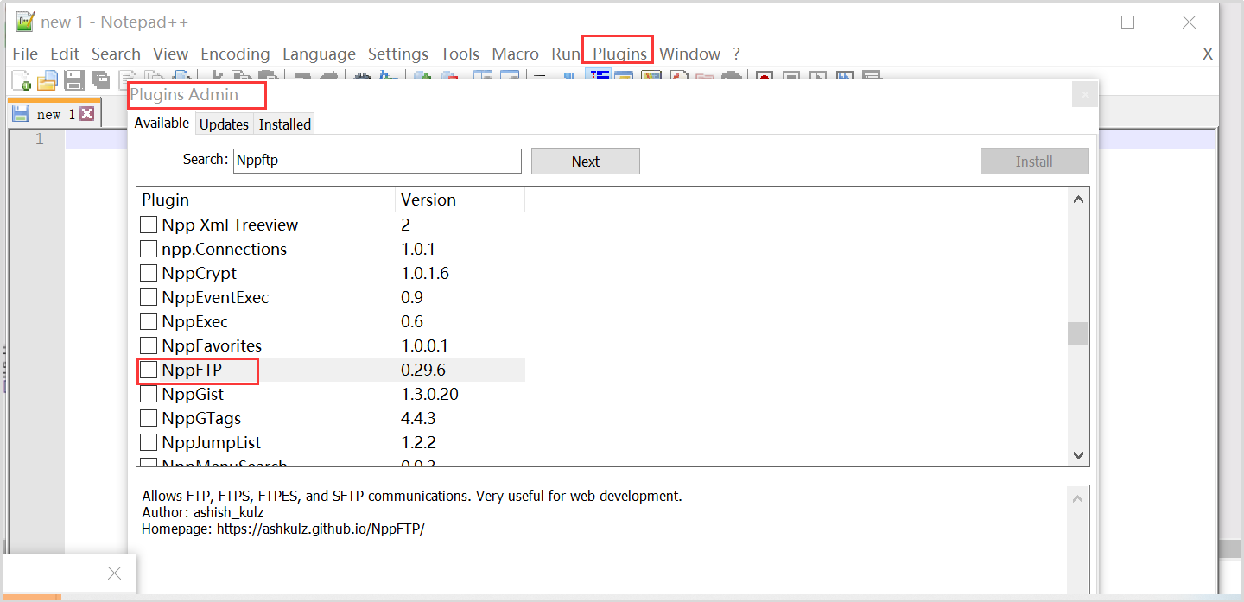This screenshot has height=602, width=1244.
Task: Open the Edit menu
Action: coord(65,54)
